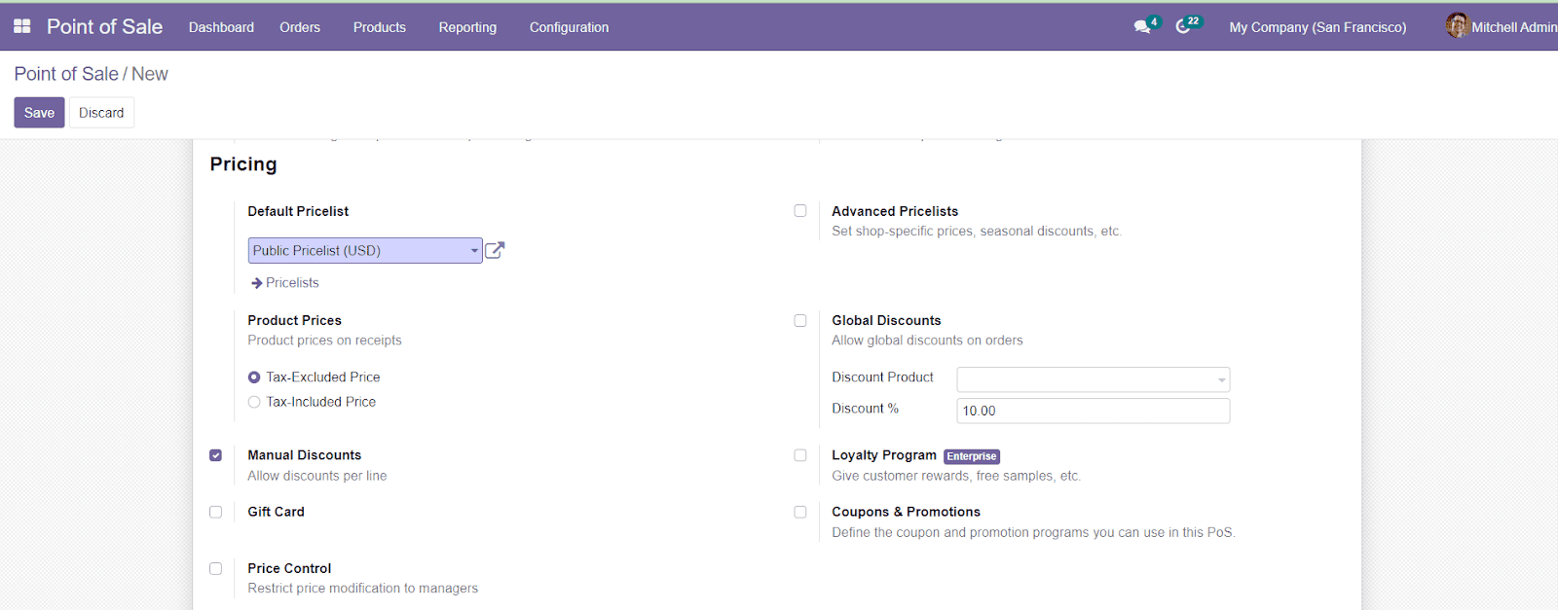This screenshot has height=610, width=1558.
Task: Follow the Pricelists link
Action: click(x=292, y=283)
